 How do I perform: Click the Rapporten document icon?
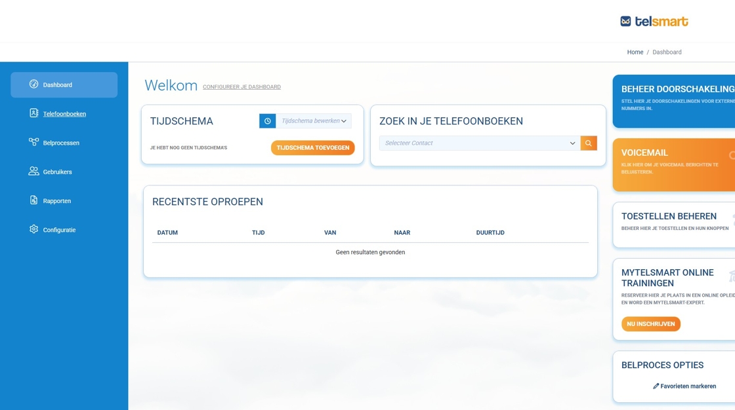pos(34,200)
